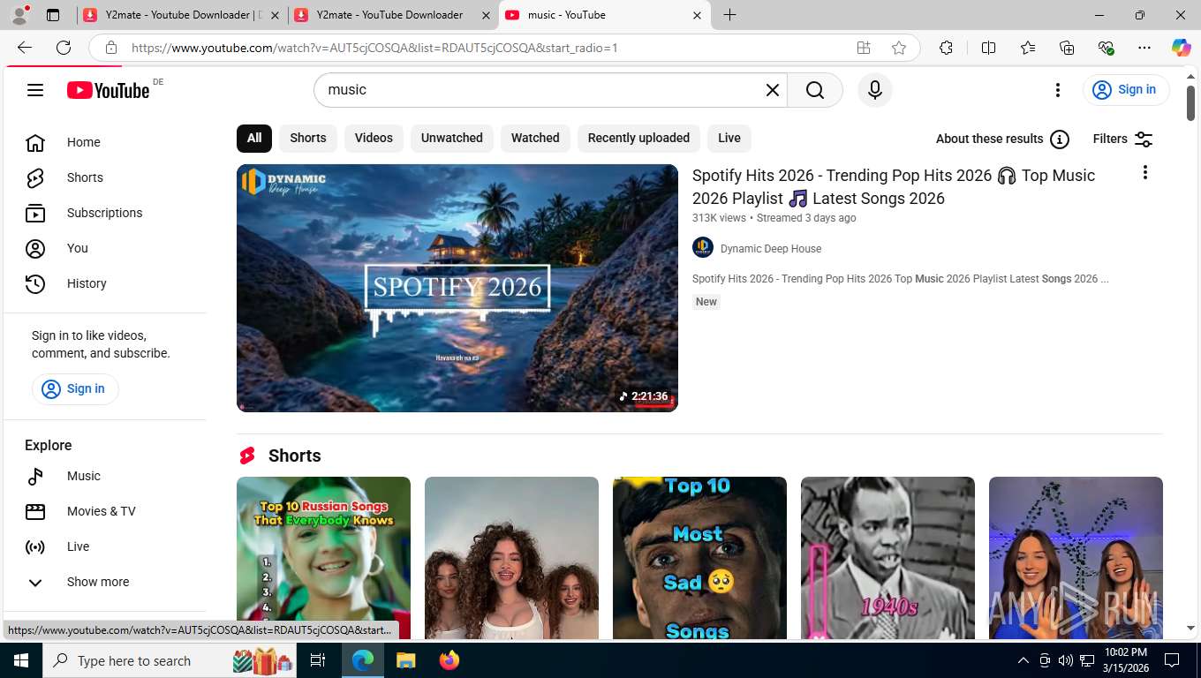Refresh the page
Screen dimensions: 1201x678
64,48
